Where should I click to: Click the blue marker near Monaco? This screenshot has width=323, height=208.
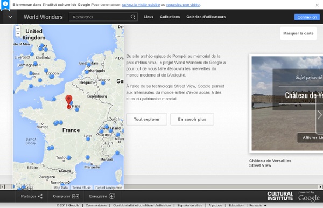117,152
